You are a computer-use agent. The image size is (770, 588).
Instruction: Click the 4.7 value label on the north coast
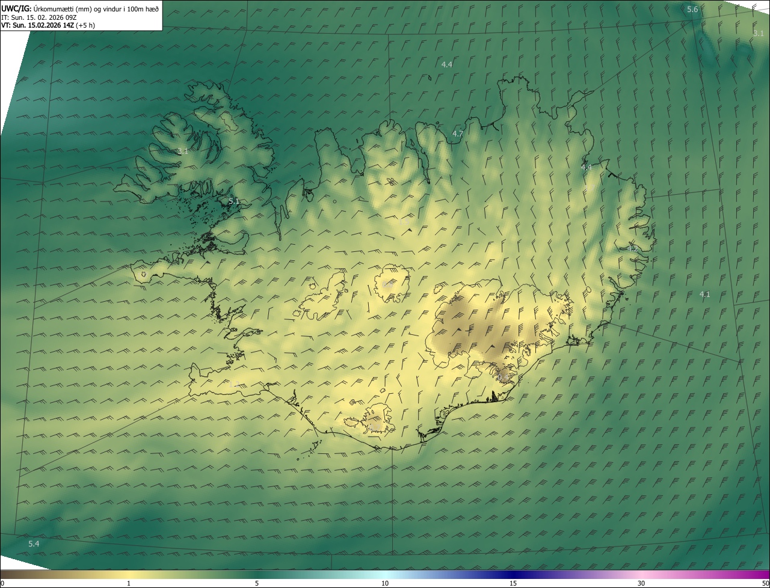458,133
